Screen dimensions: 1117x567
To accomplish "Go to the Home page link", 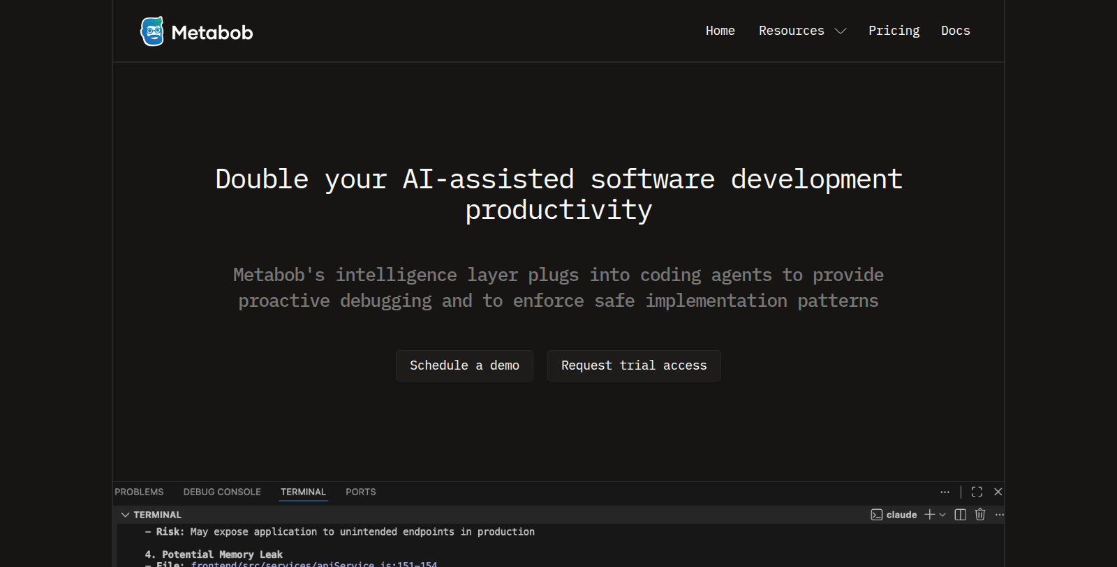I will point(720,31).
